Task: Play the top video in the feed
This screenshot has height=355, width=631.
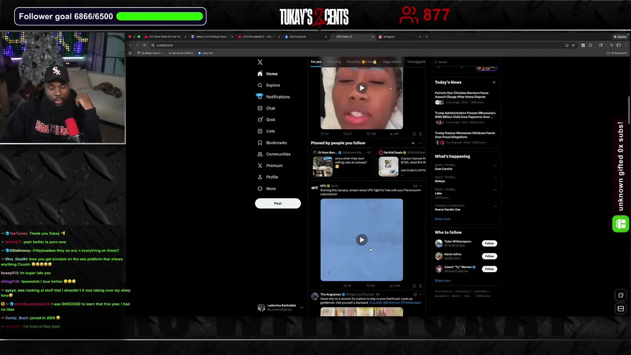Action: [x=361, y=88]
